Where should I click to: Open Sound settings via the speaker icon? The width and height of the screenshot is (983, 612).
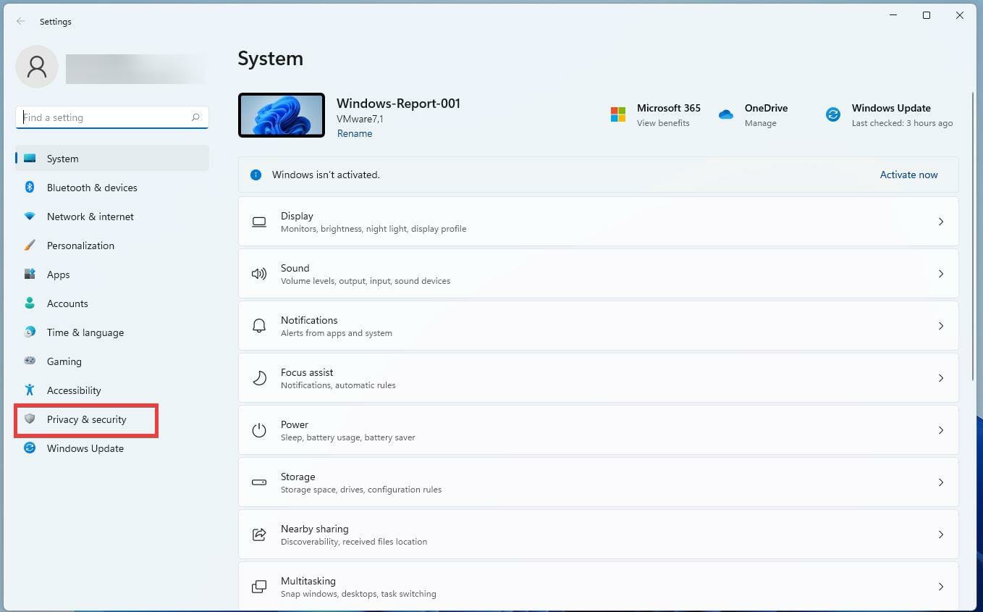[259, 274]
